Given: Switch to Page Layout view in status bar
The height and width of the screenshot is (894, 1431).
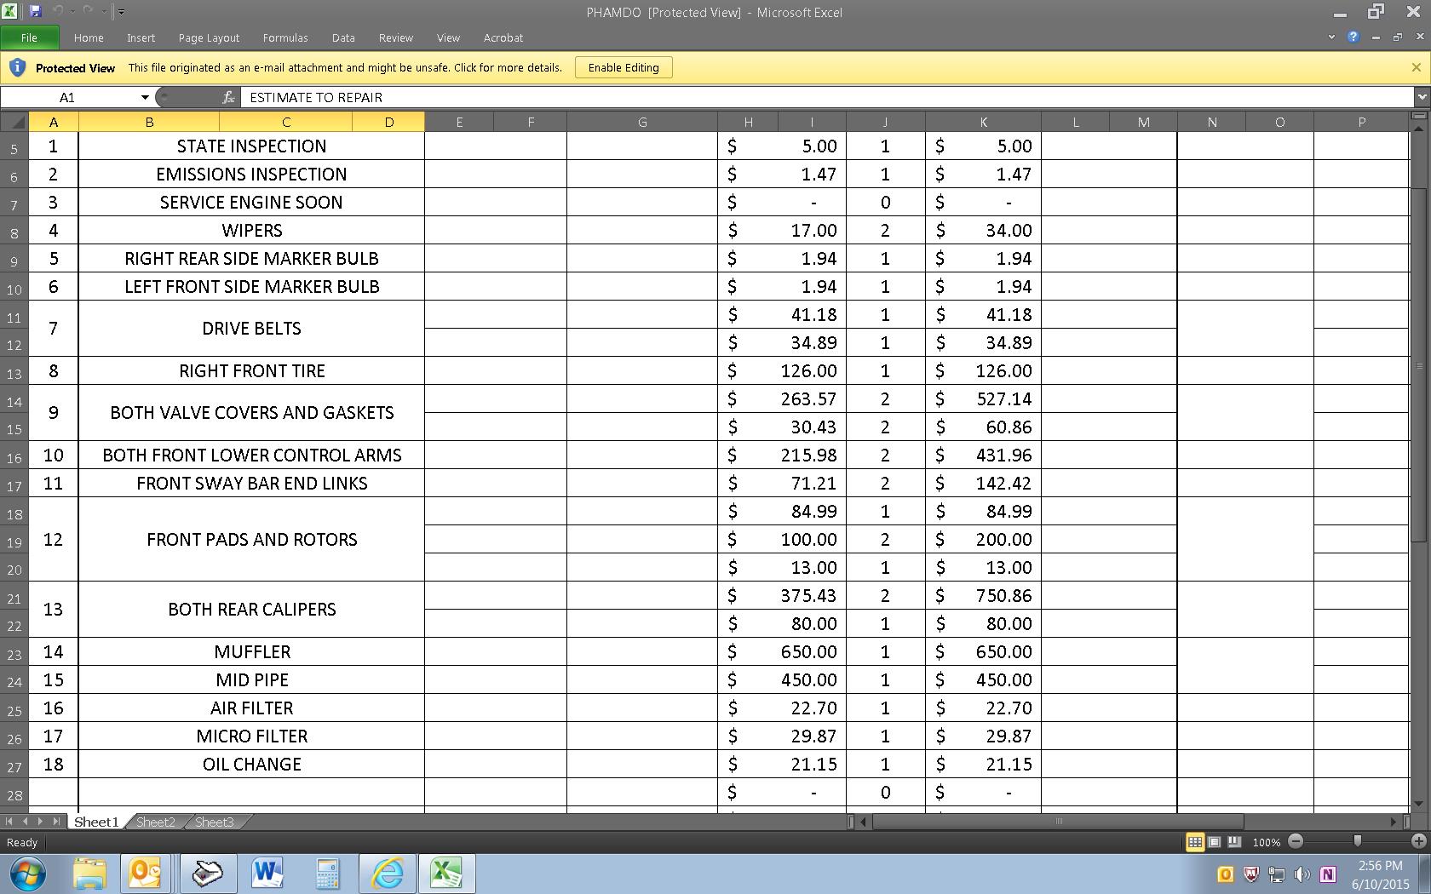Looking at the screenshot, I should [x=1215, y=842].
